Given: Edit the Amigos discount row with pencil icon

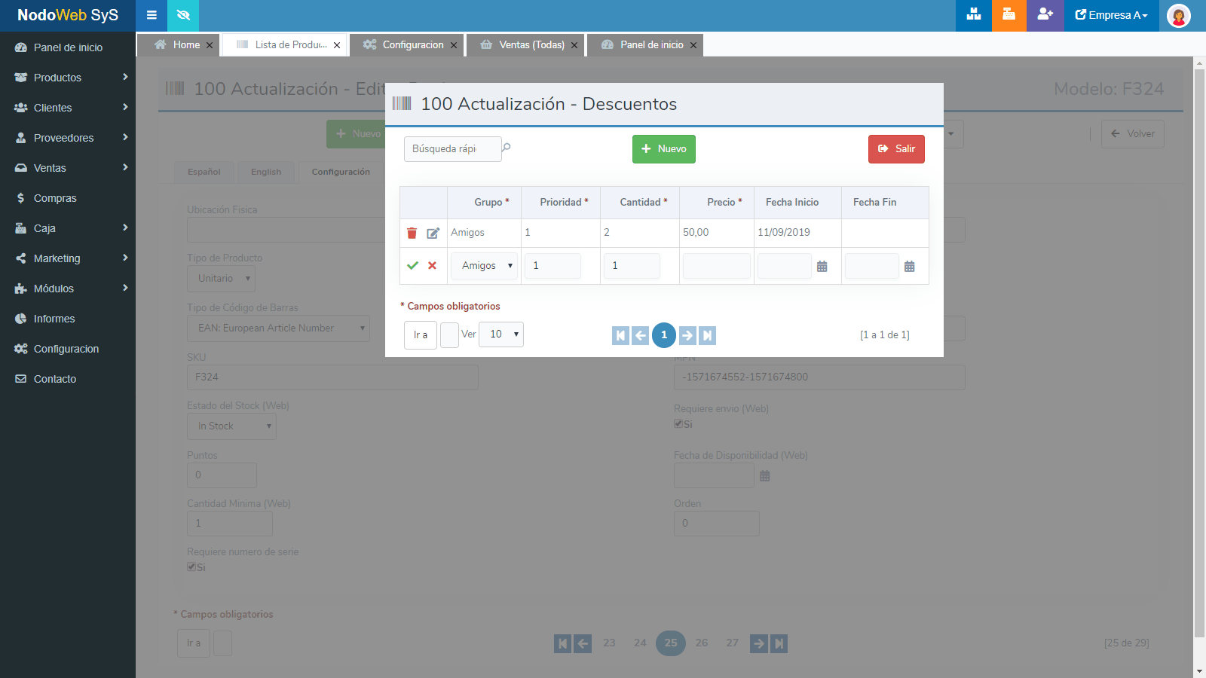Looking at the screenshot, I should 433,233.
